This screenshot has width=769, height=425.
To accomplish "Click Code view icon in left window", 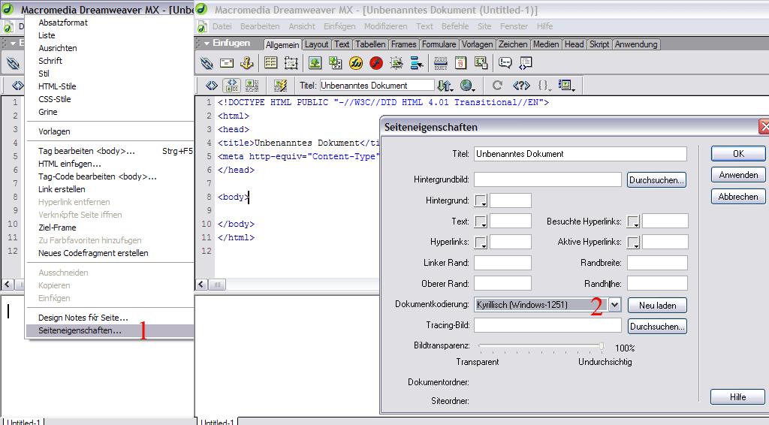I will coord(18,86).
